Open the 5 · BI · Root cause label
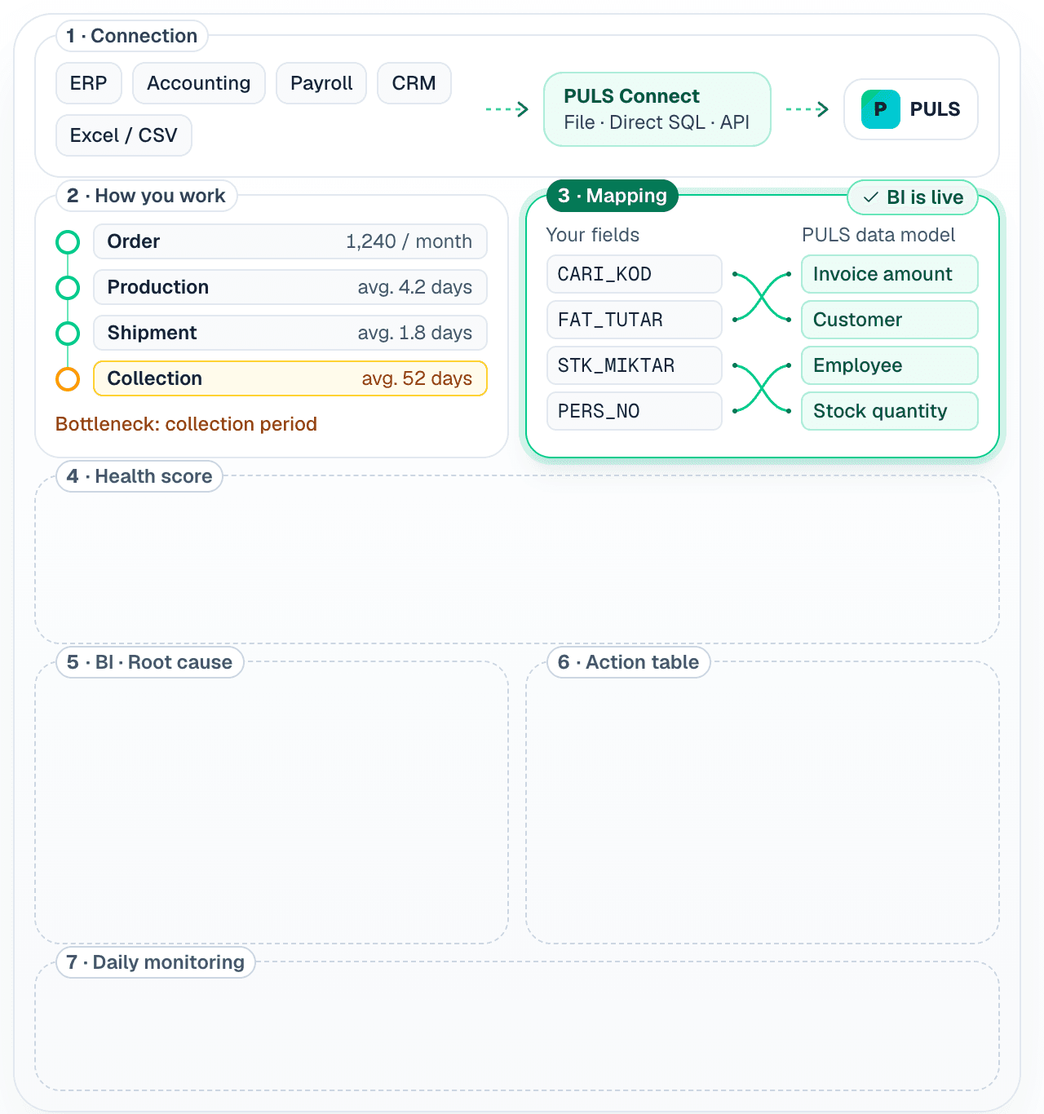The width and height of the screenshot is (1044, 1114). tap(150, 662)
